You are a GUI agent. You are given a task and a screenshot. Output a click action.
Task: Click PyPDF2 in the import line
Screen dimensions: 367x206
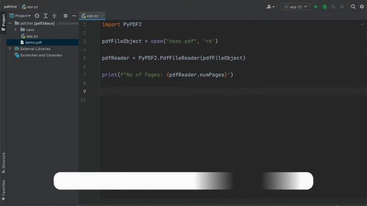[132, 25]
